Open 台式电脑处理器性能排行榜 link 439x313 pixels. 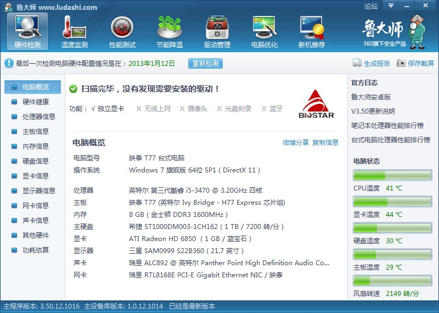click(391, 140)
